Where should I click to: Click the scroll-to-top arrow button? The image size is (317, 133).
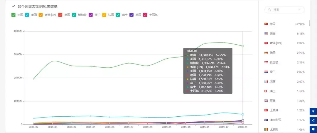[313, 111]
